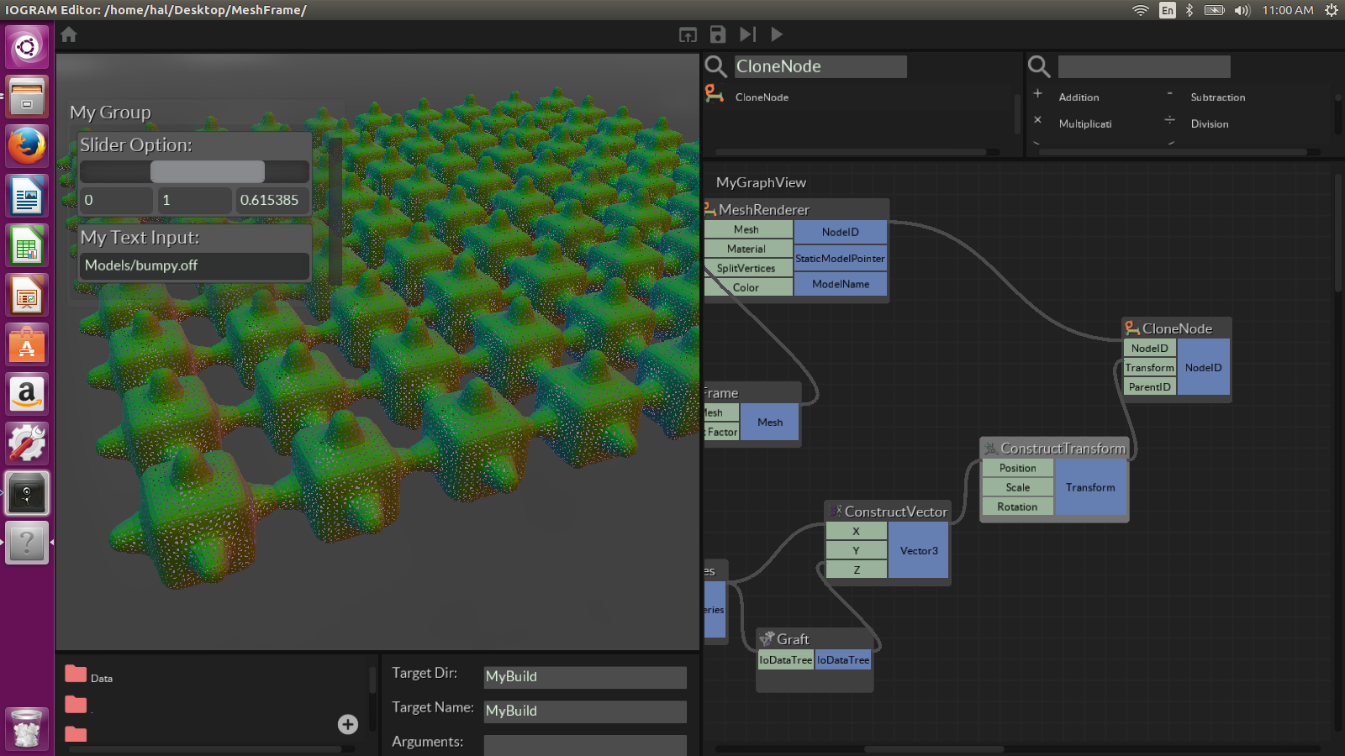Click the open/export window icon
This screenshot has height=756, width=1345.
pos(688,34)
